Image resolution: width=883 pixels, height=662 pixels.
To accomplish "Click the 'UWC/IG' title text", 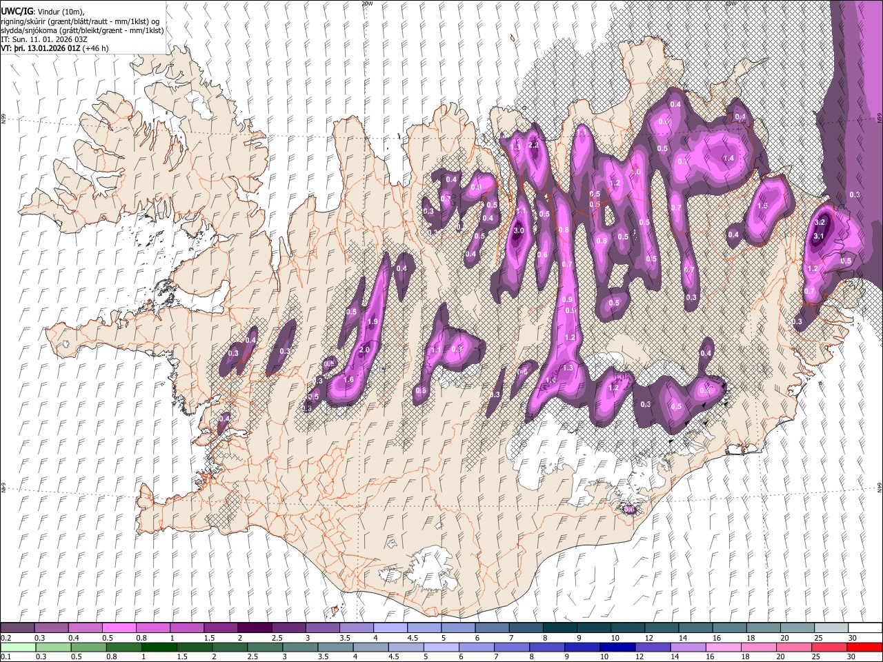I will [16, 12].
